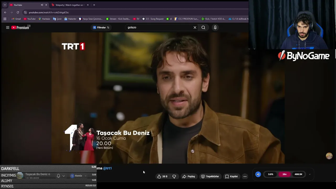Toggle the channel notification bell
Viewport: 336px width, 189px height.
point(59,176)
